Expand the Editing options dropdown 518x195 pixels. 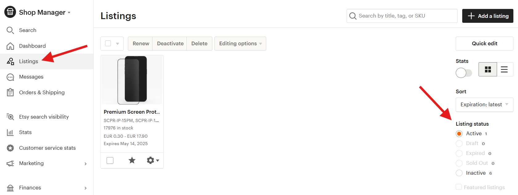[x=240, y=44]
